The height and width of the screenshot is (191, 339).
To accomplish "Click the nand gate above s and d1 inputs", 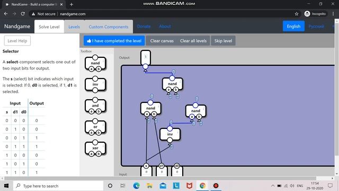I will [x=150, y=108].
